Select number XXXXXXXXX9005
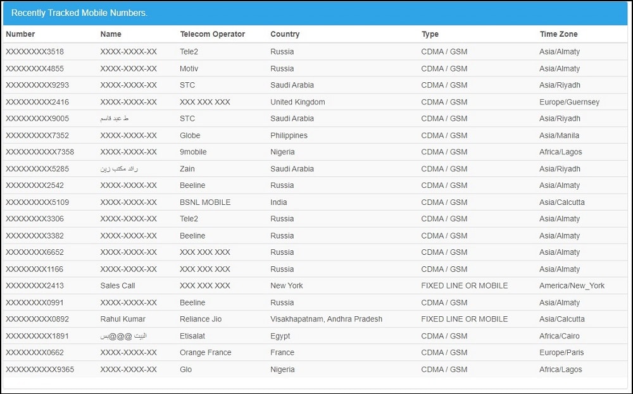 pyautogui.click(x=37, y=118)
